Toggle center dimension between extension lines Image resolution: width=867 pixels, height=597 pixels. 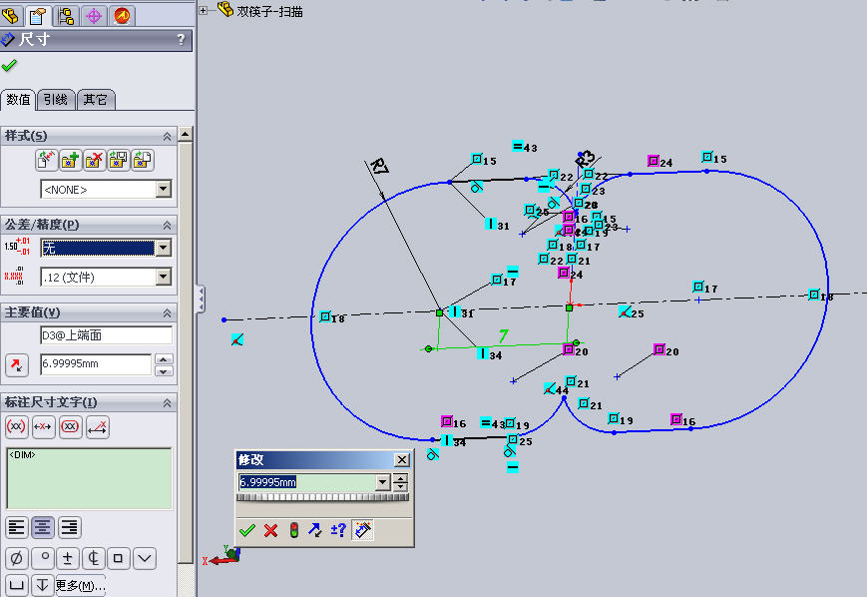pyautogui.click(x=43, y=426)
